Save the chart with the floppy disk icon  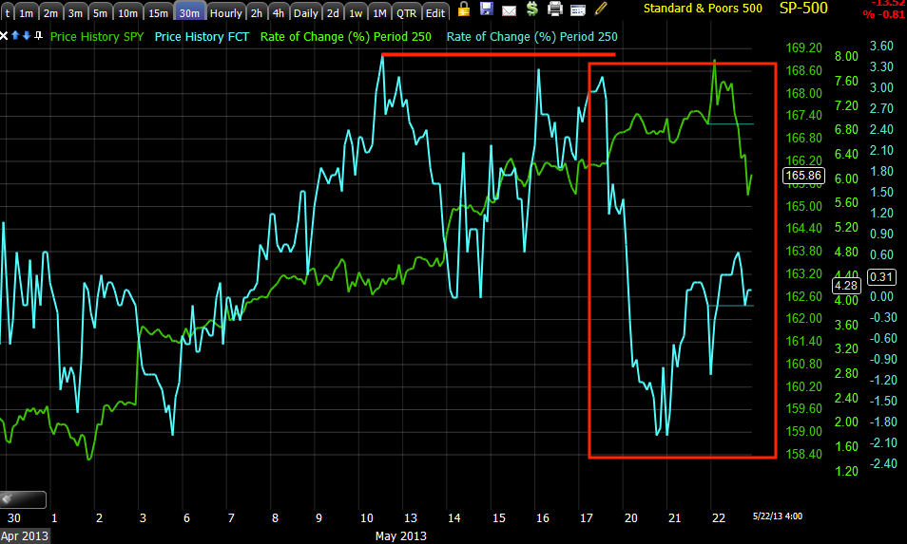tap(487, 9)
